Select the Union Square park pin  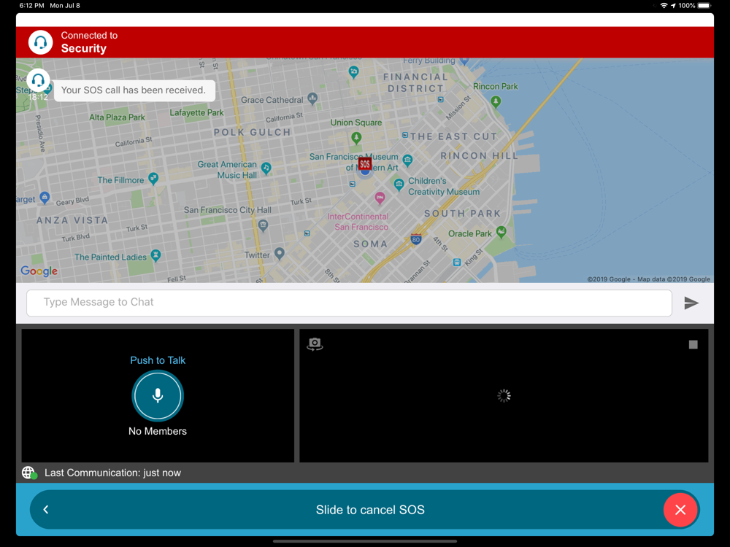coord(356,137)
